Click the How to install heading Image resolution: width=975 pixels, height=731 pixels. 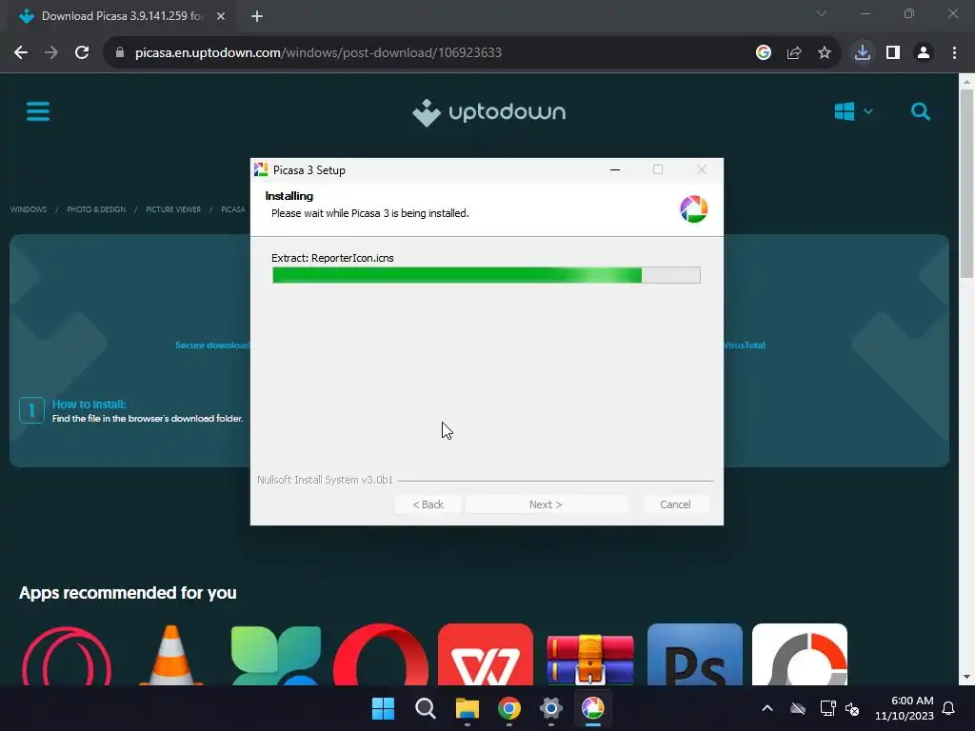coord(89,404)
